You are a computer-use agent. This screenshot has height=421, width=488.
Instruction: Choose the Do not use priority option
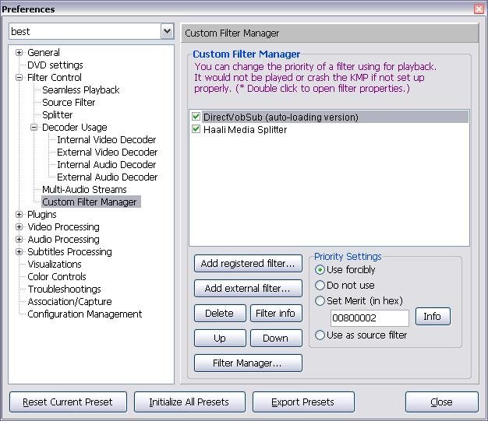[320, 286]
